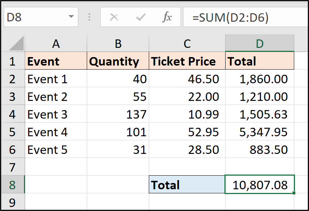Select row 8 header
The width and height of the screenshot is (309, 211).
pos(13,184)
